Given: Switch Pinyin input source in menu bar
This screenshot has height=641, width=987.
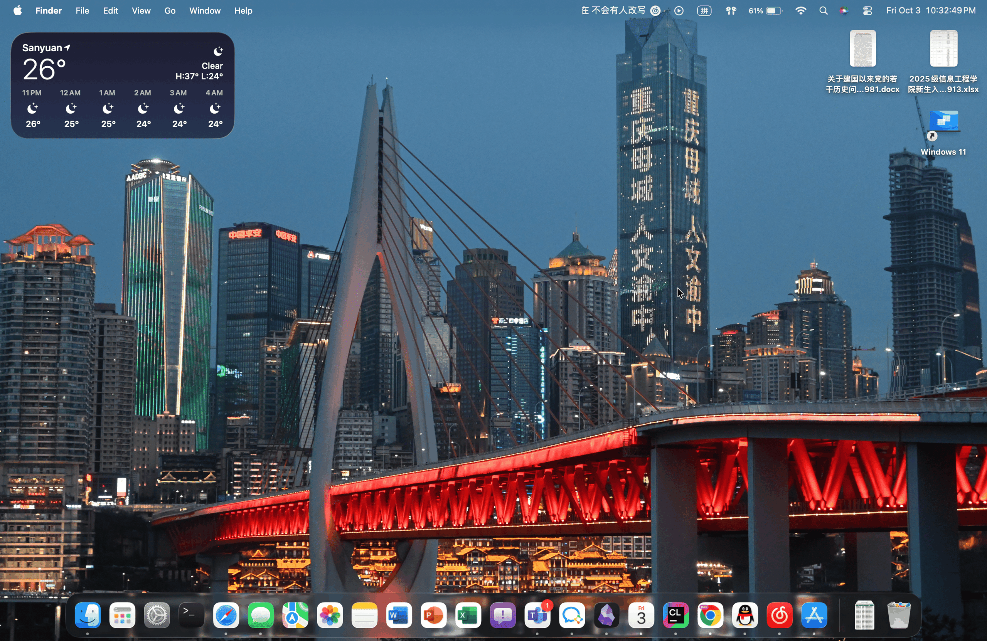Looking at the screenshot, I should 704,11.
